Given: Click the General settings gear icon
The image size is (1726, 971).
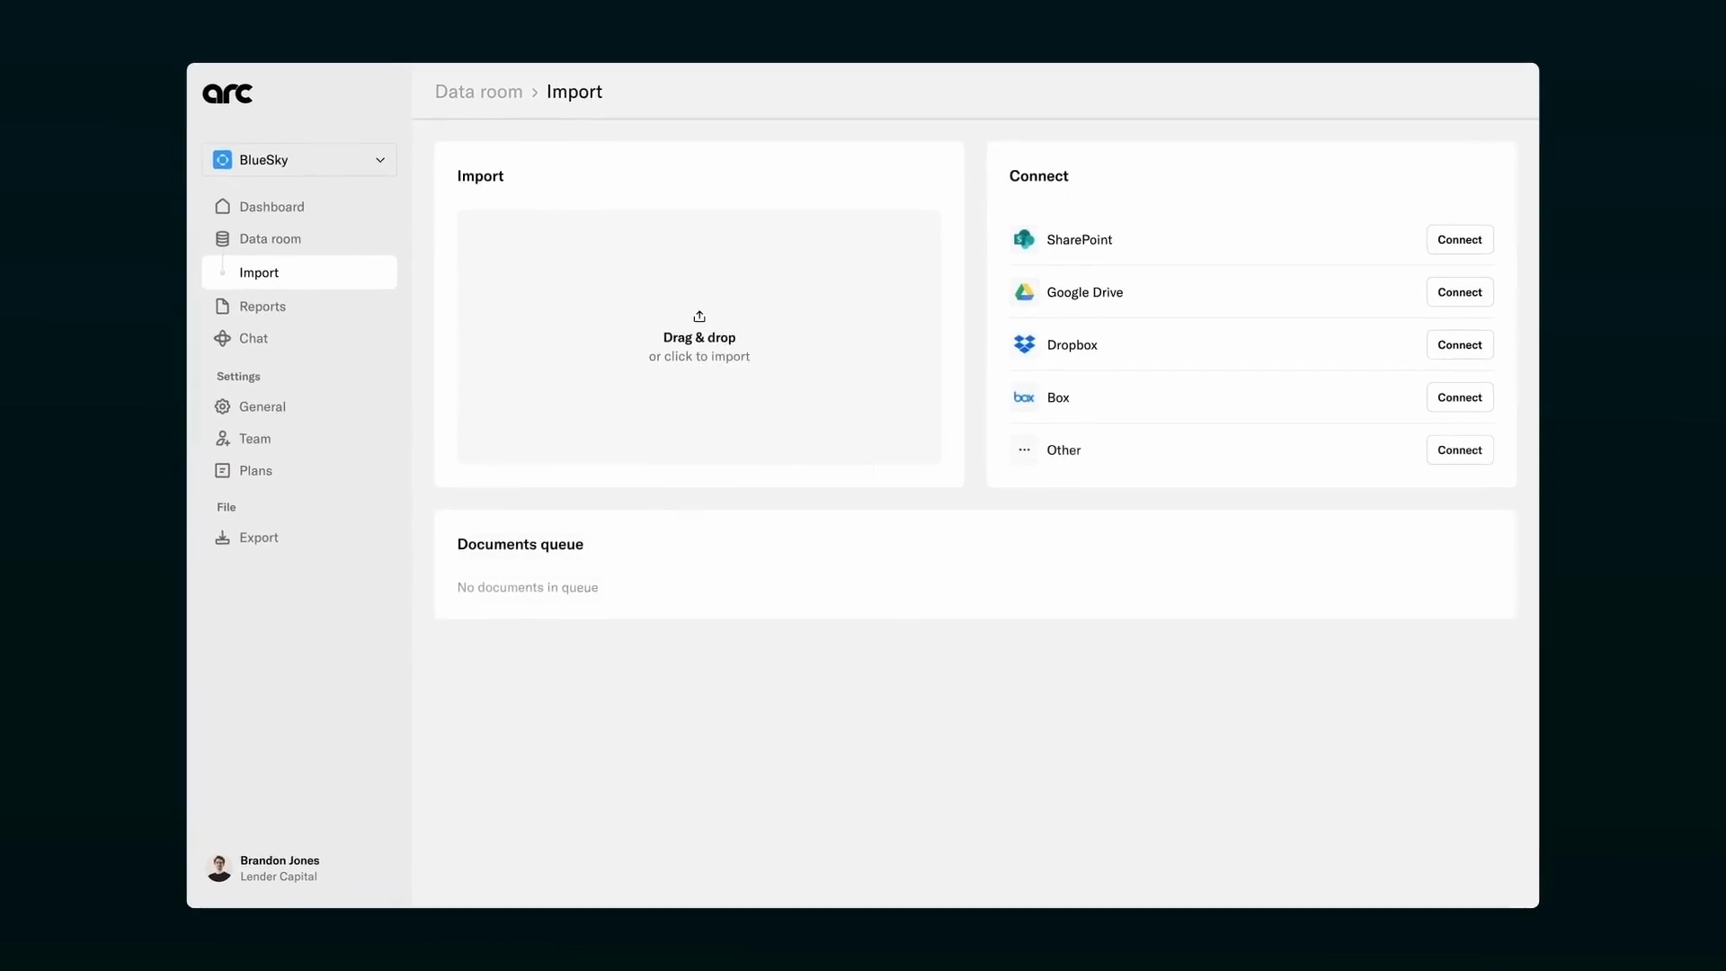Looking at the screenshot, I should (x=222, y=407).
